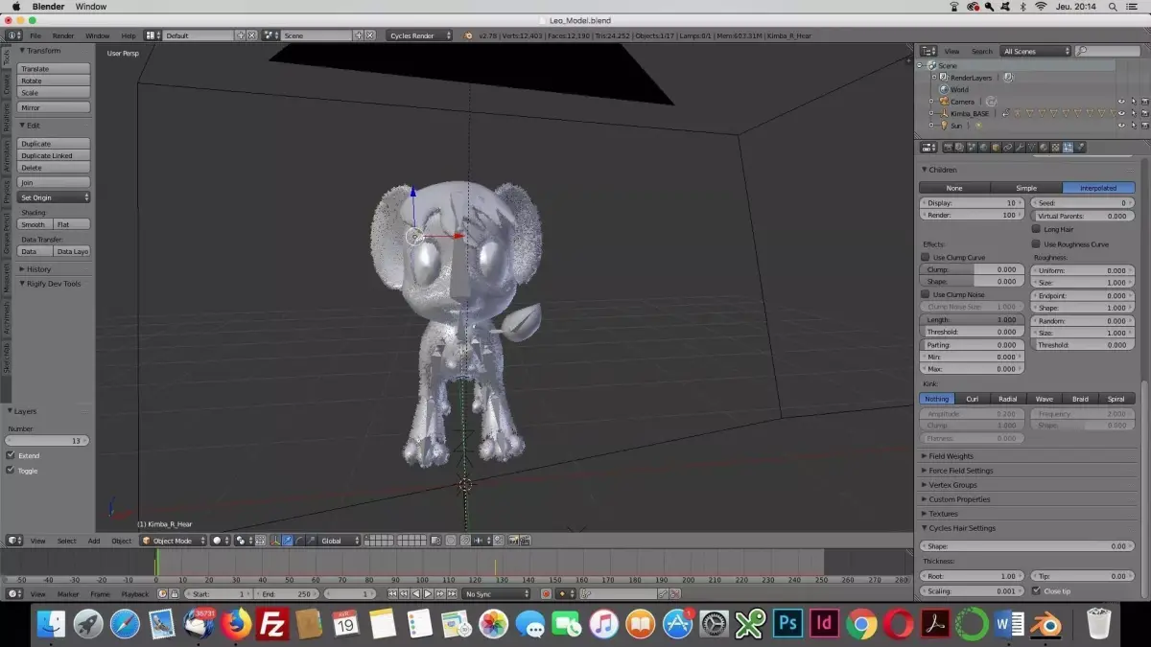
Task: Expand the Custom Properties panel
Action: point(959,499)
